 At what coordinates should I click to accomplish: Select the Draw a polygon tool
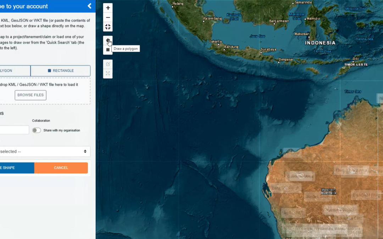[x=108, y=41]
